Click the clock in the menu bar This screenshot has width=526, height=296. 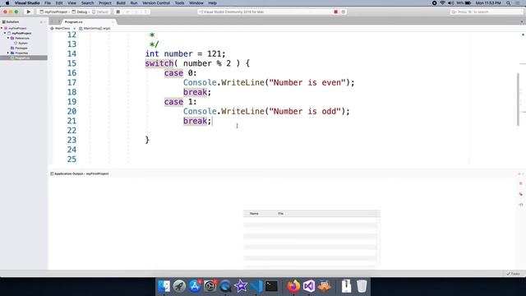point(488,3)
